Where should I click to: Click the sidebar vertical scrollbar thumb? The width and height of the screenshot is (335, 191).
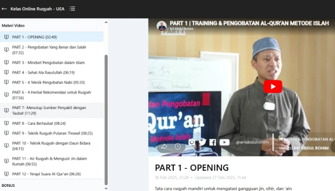[106, 120]
